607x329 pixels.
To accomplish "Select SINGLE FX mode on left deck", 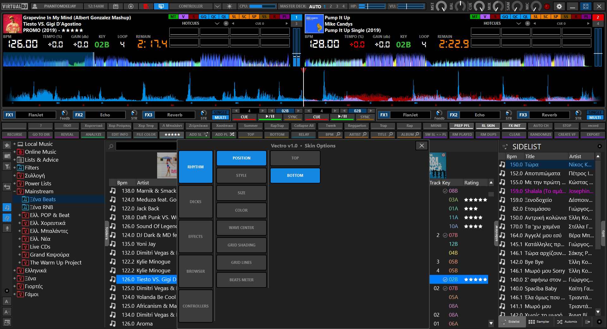I will [220, 112].
